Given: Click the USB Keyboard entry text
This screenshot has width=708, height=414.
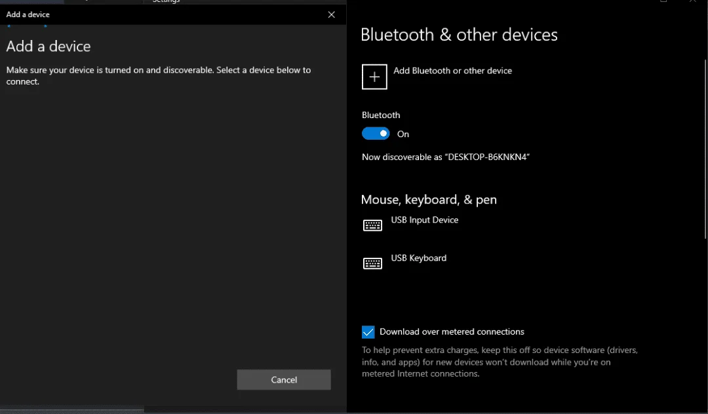Looking at the screenshot, I should 418,258.
